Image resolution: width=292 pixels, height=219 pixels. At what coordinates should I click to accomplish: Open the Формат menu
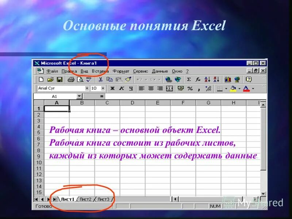point(121,71)
